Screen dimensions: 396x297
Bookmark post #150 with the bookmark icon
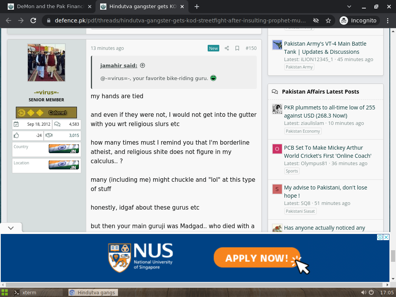point(237,48)
